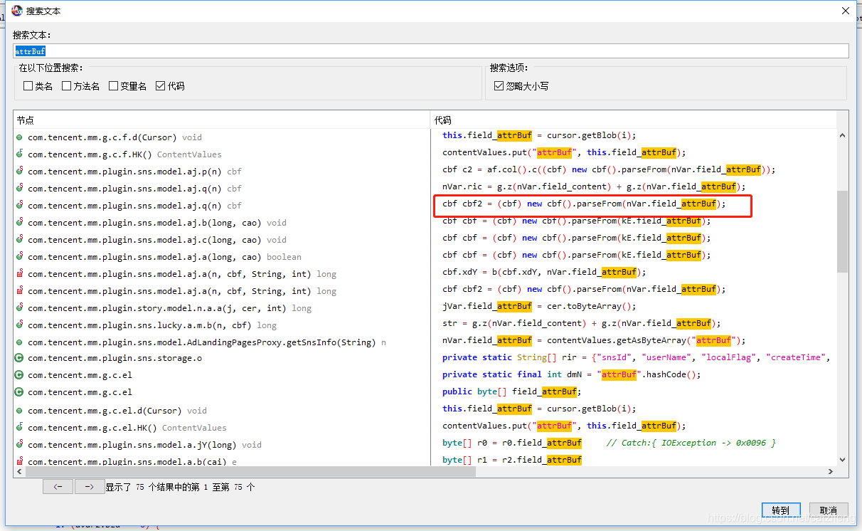Click the 代码 column header
The image size is (862, 531).
[x=633, y=120]
